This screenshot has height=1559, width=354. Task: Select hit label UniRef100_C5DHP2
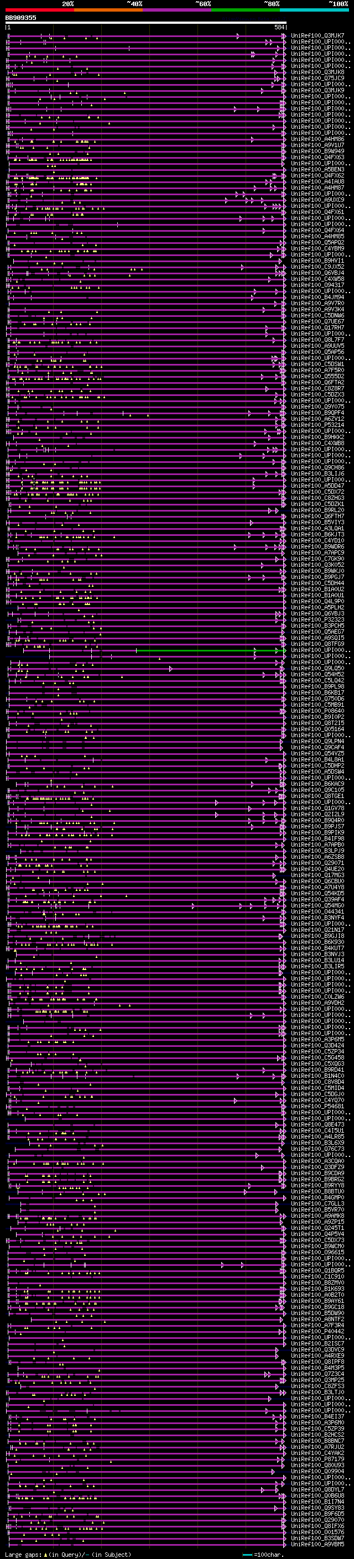317,766
